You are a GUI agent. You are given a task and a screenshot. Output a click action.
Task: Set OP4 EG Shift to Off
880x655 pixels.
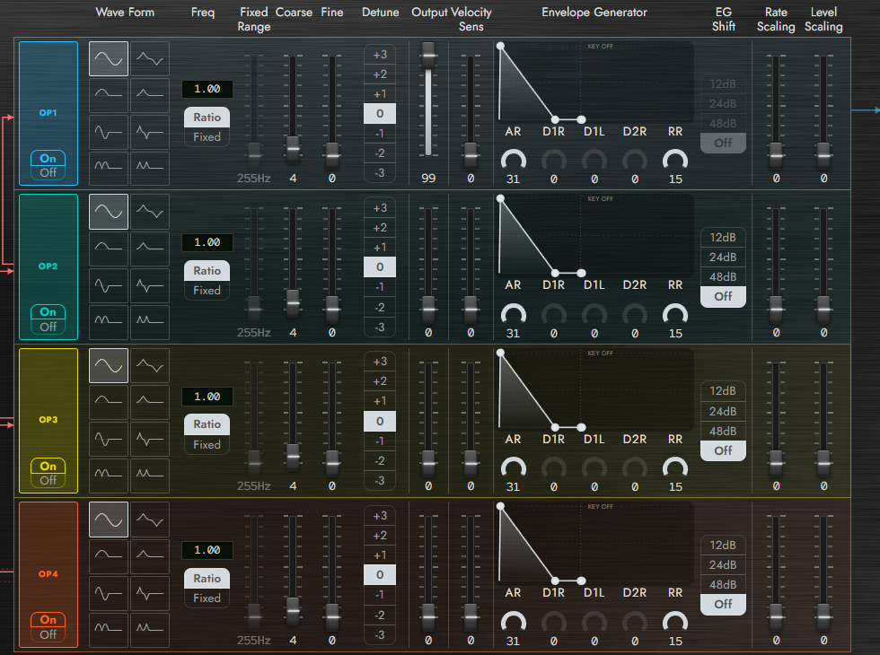pyautogui.click(x=723, y=604)
